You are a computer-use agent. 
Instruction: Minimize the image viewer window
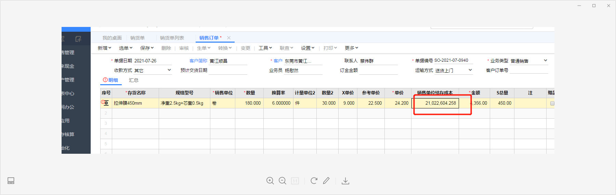(579, 5)
